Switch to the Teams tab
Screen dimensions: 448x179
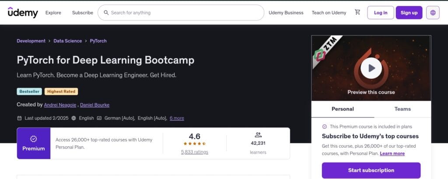coord(402,109)
